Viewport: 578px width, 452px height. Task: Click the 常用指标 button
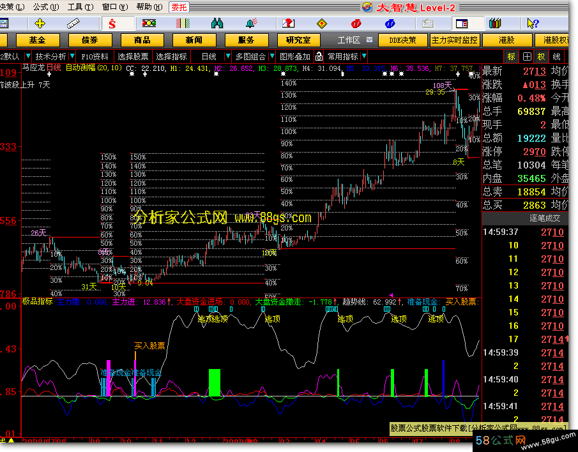(x=343, y=56)
